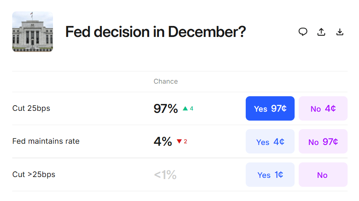Open the Cut >25bps outcome row

point(34,175)
